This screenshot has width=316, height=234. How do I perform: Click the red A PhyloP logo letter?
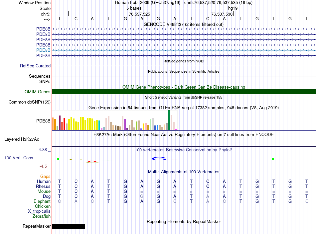(x=92, y=161)
